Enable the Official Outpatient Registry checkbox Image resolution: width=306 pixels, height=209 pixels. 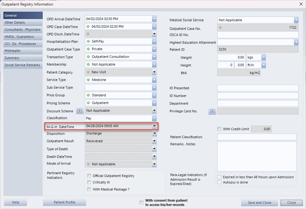pyautogui.click(x=89, y=176)
